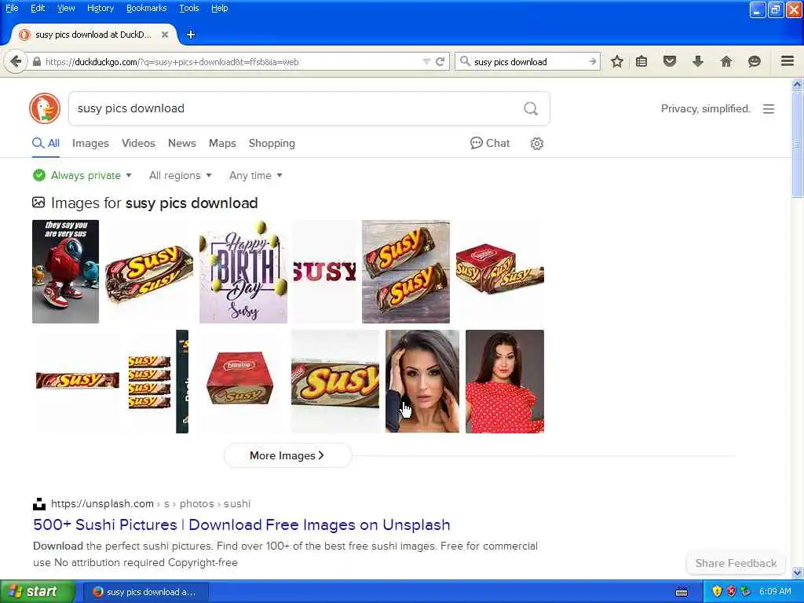Open the Help menu
The image size is (804, 603).
219,8
